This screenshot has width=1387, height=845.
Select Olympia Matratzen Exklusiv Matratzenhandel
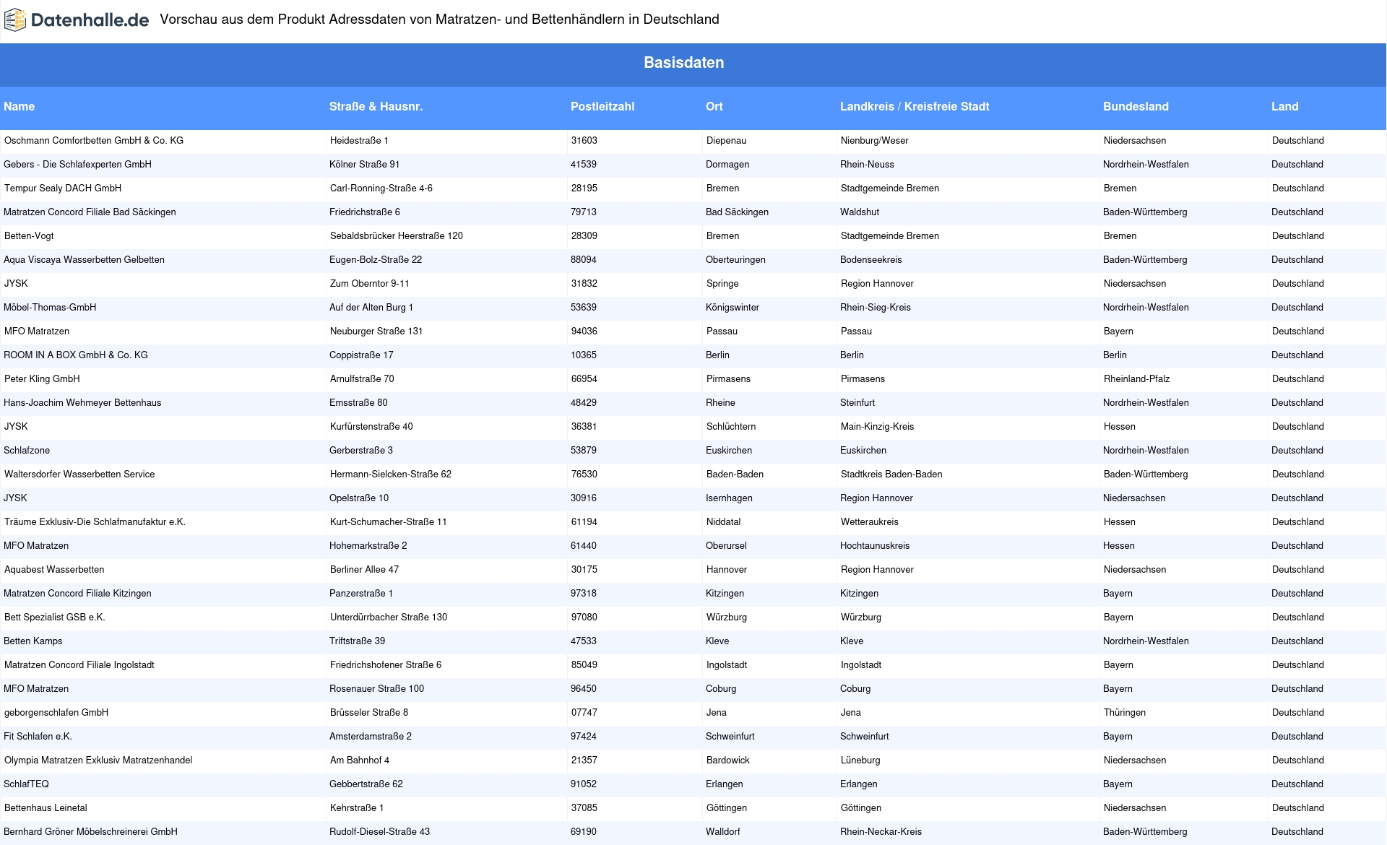pos(98,760)
